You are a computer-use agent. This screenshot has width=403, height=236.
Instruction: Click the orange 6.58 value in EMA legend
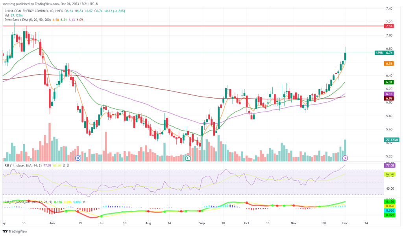click(55, 20)
